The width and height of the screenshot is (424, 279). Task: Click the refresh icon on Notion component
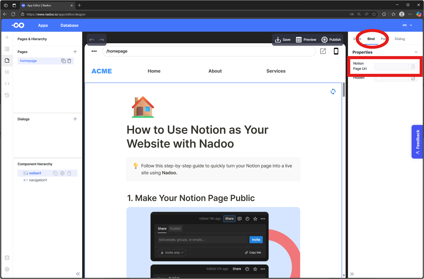[x=333, y=91]
